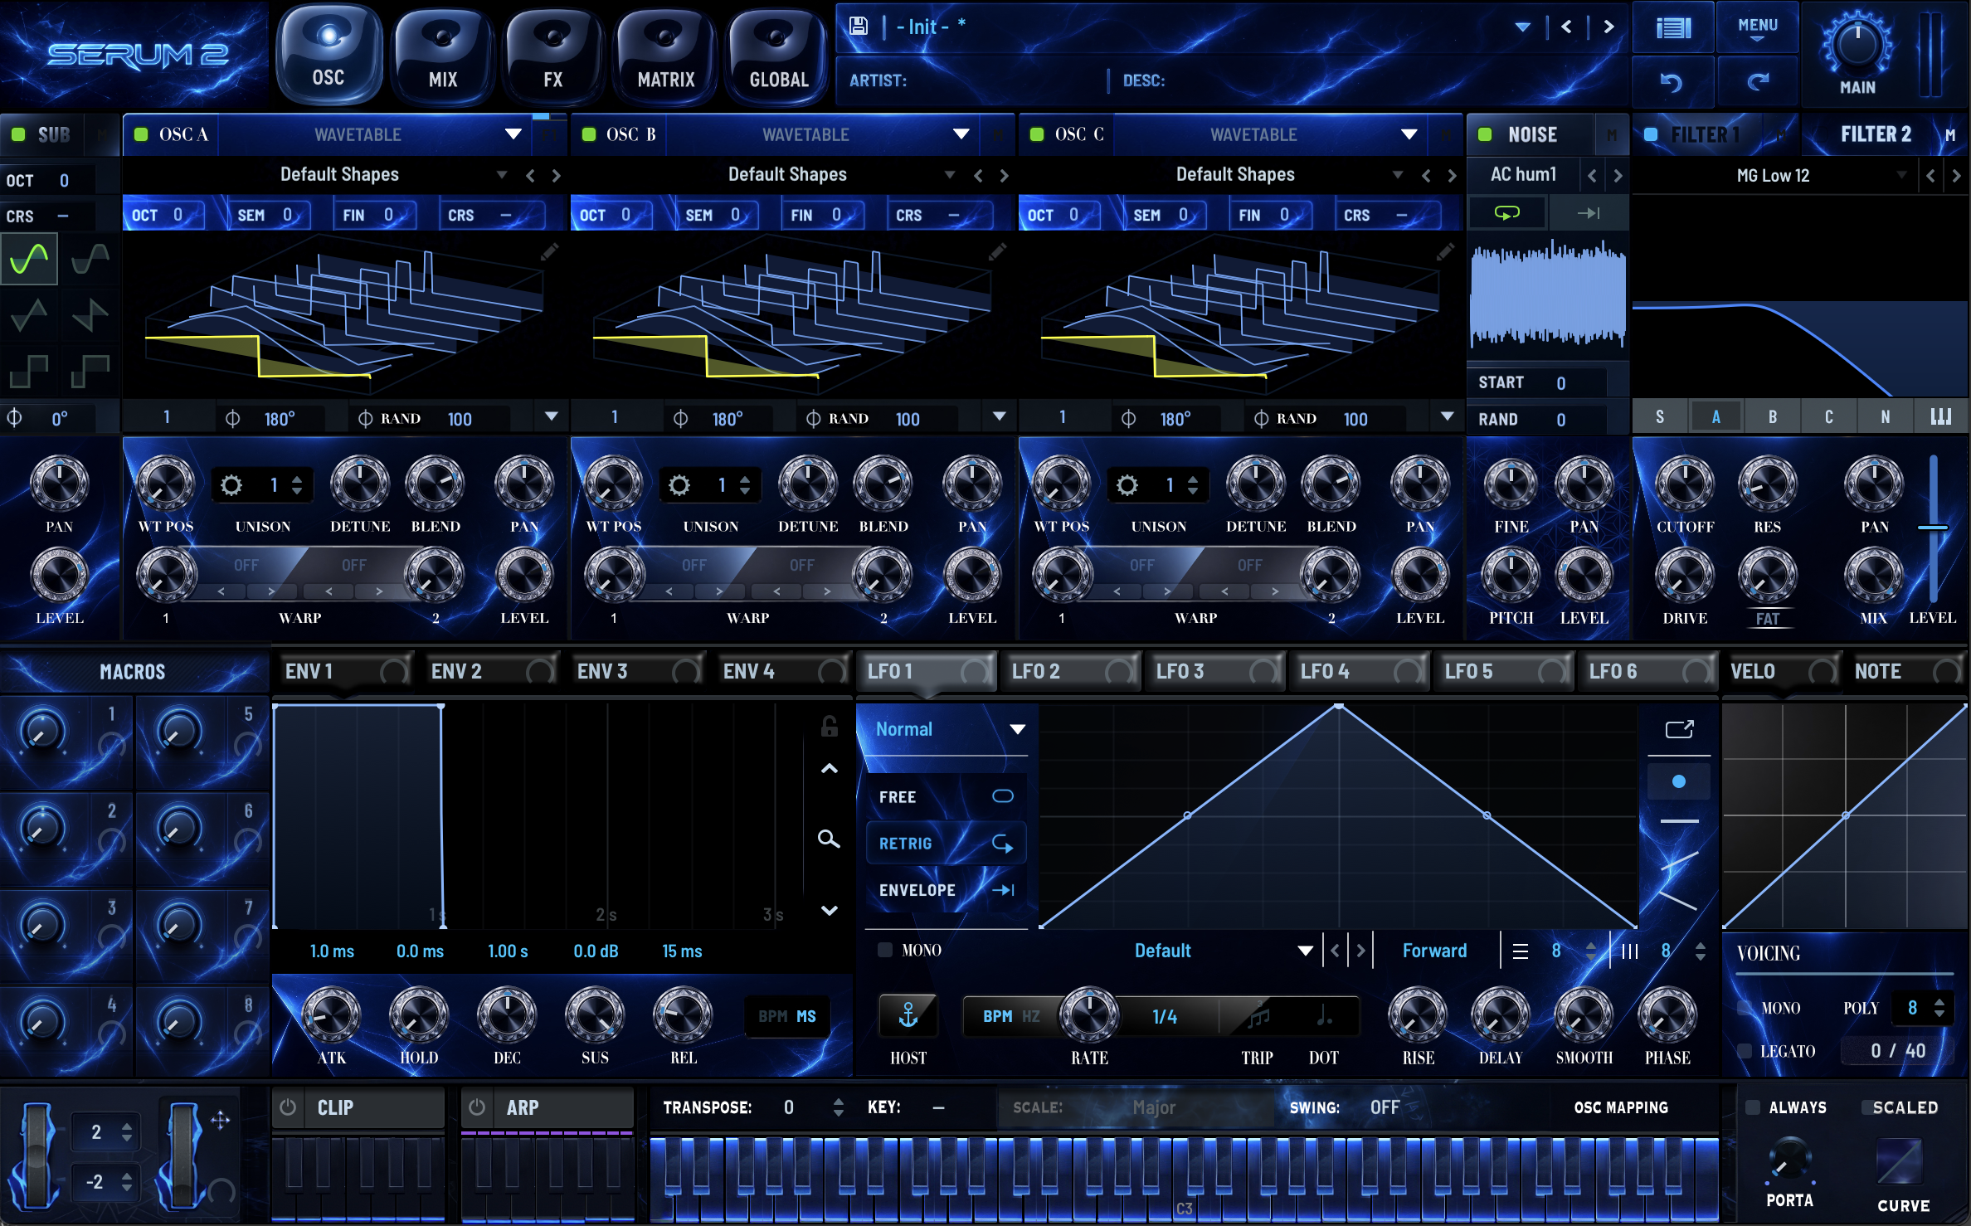Click the save preset floppy disk icon
This screenshot has height=1226, width=1971.
[859, 26]
